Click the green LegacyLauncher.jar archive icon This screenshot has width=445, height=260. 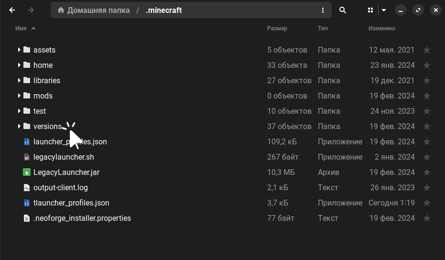point(27,172)
